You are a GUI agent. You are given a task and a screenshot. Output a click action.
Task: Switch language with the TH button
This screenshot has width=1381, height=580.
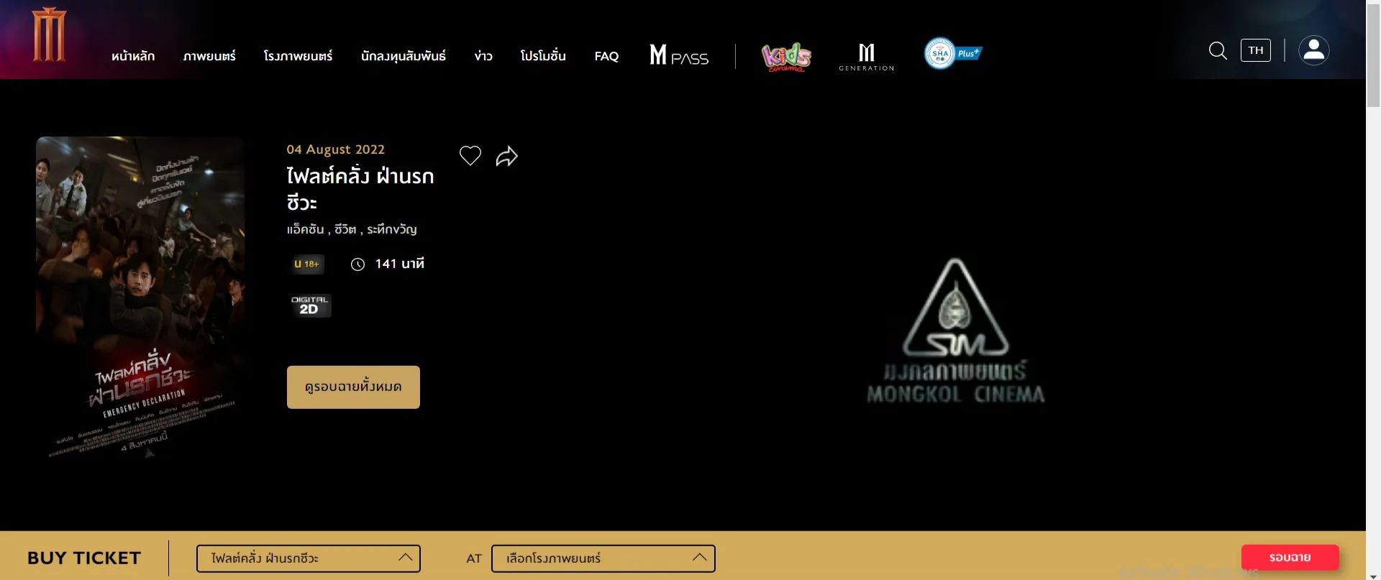click(x=1256, y=50)
